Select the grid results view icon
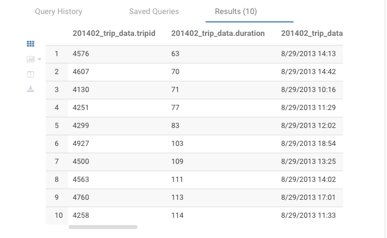387x238 pixels. pos(31,44)
